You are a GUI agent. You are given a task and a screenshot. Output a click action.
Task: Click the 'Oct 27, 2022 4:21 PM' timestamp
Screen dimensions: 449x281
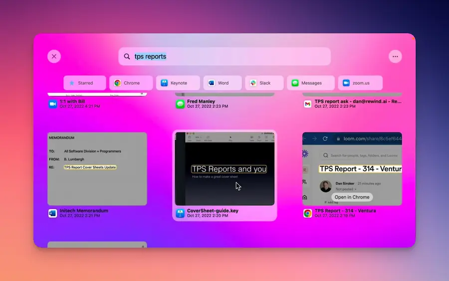pyautogui.click(x=80, y=106)
